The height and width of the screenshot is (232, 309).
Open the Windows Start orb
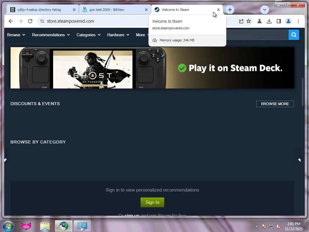tap(8, 226)
